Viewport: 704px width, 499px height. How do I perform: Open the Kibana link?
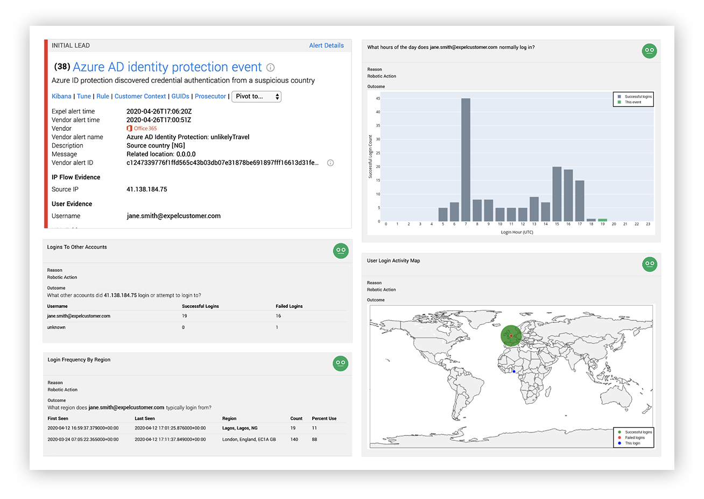[61, 96]
